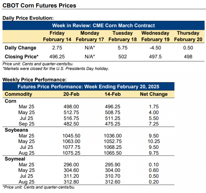Screen dimensions: 206x193
Task: Click Tuesday's 5.75 daily change value
Action: (122, 48)
